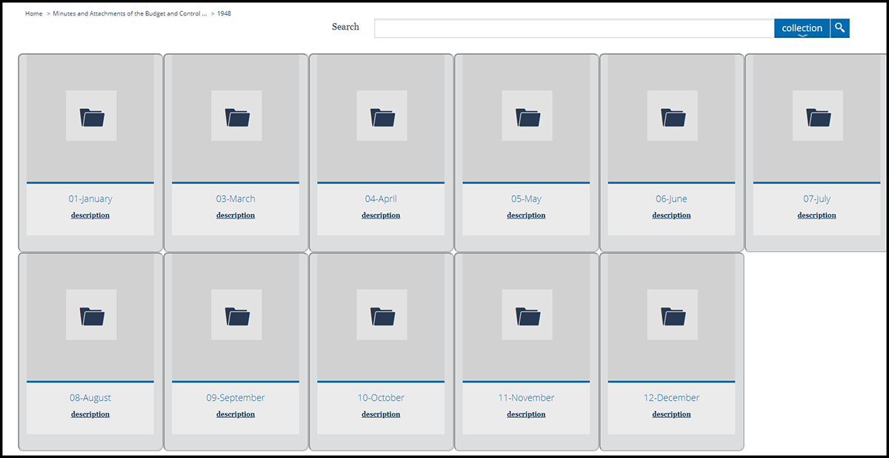889x458 pixels.
Task: Go to Home in breadcrumb
Action: [33, 14]
